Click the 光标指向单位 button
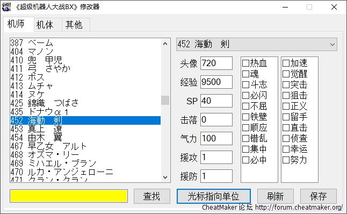Viewport: 347px width, 214px height. point(214,196)
